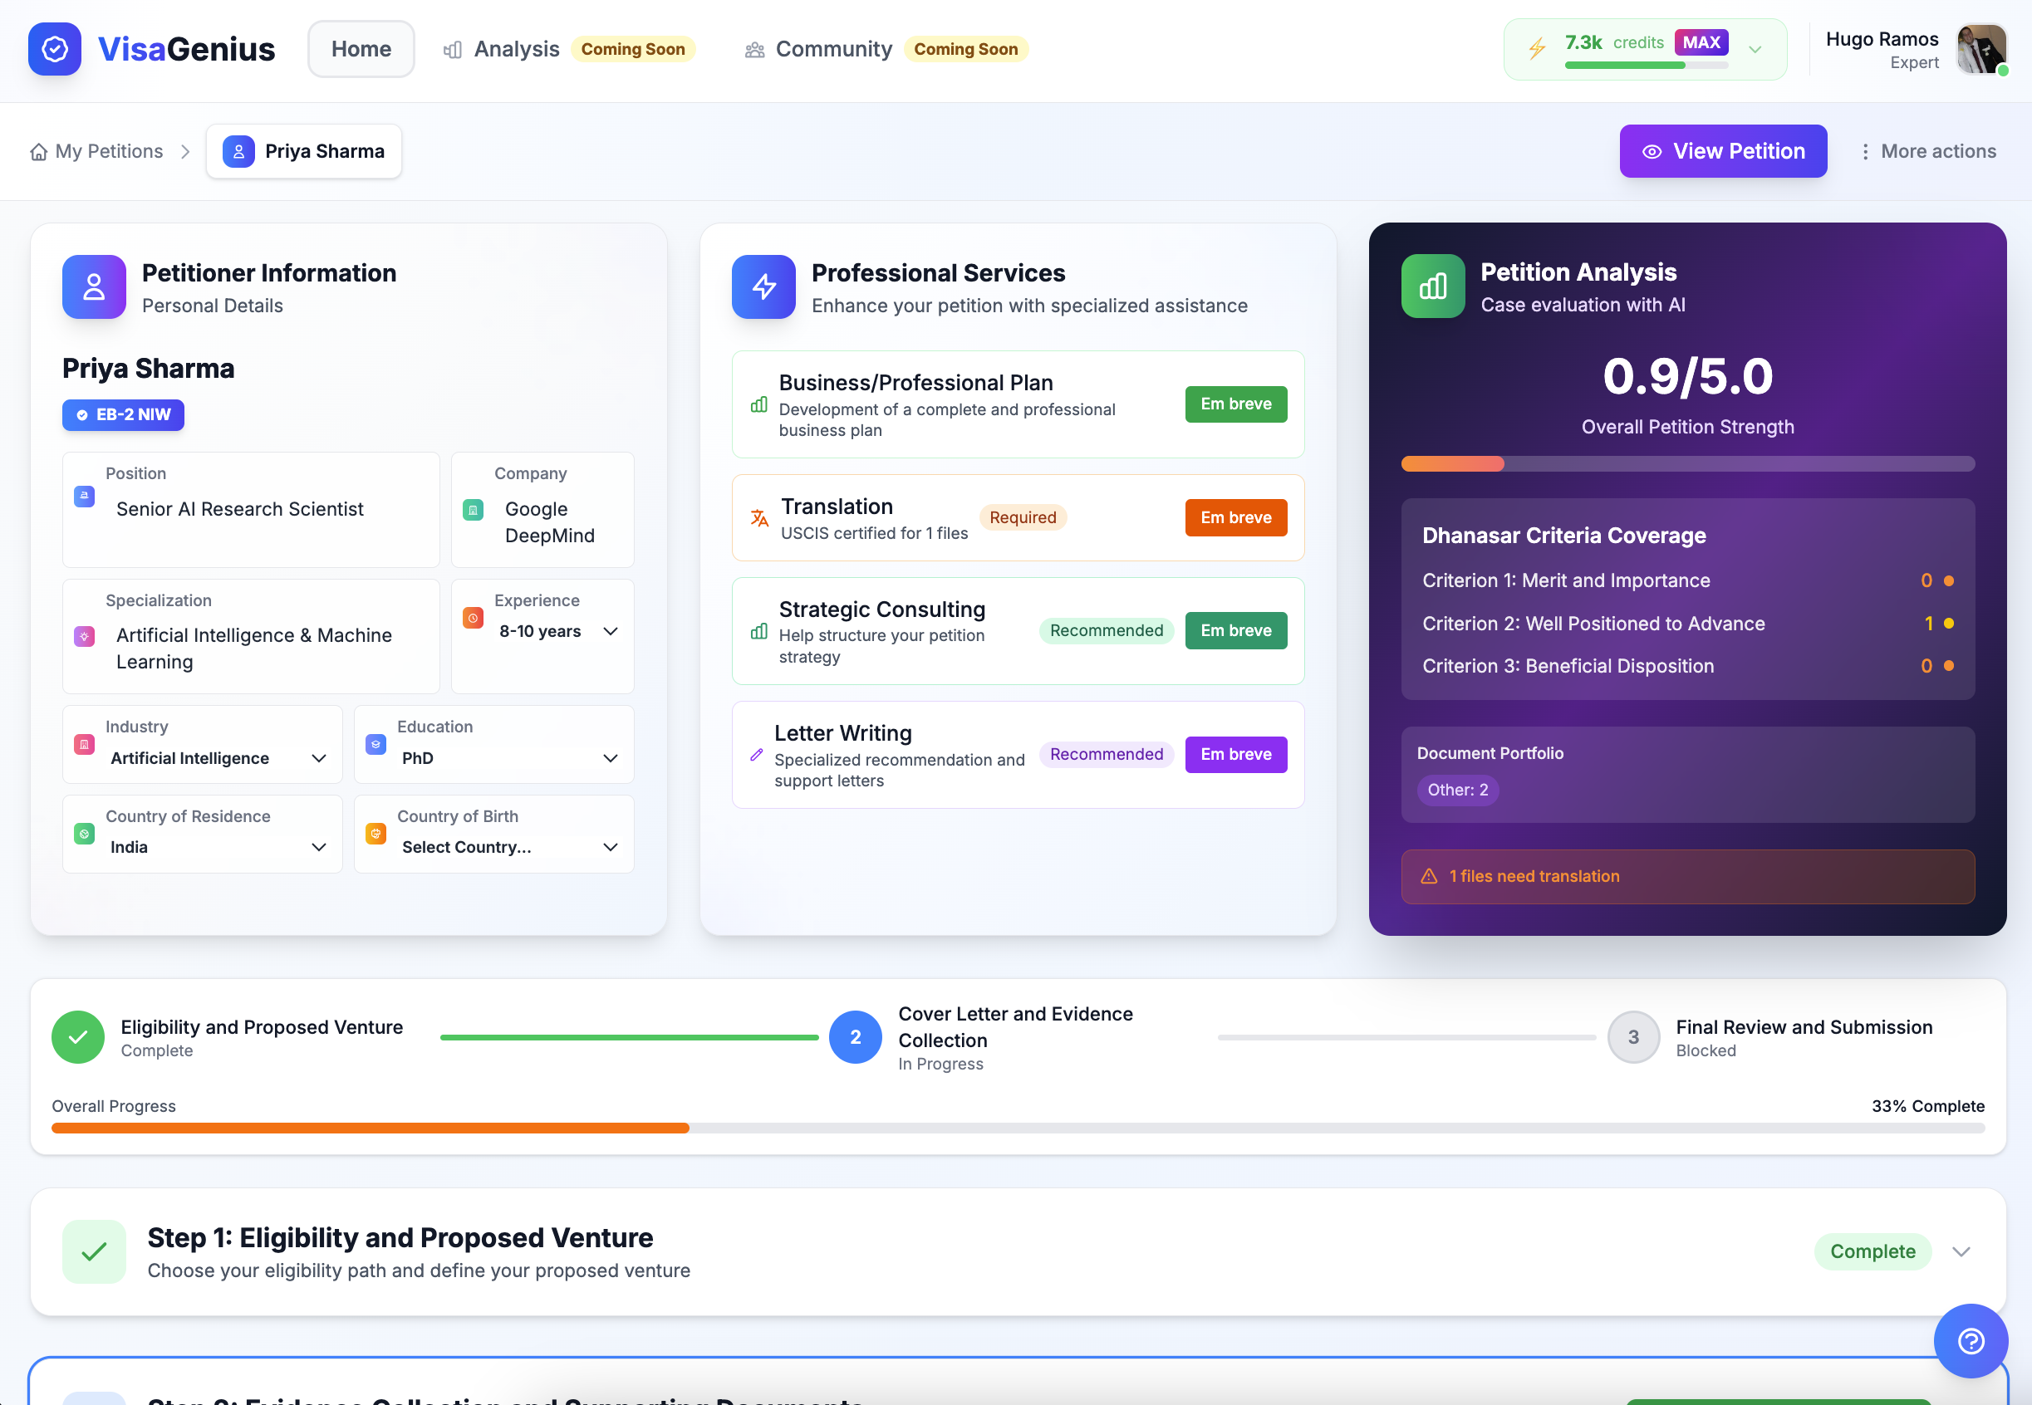2032x1405 pixels.
Task: Click the Step 1 green checkmark icon
Action: pos(94,1252)
